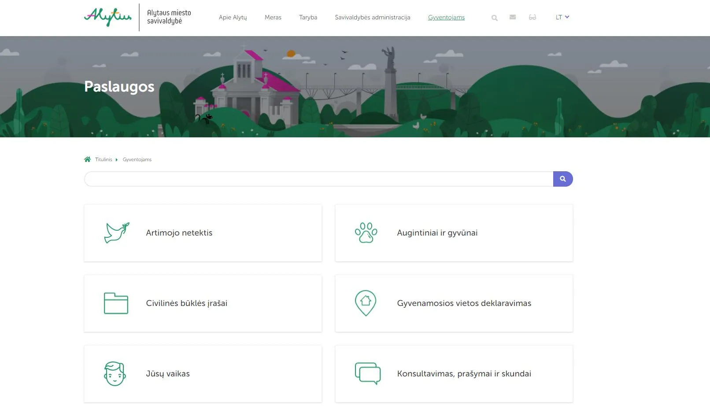Focus the services search input field
This screenshot has width=710, height=409.
pos(318,179)
